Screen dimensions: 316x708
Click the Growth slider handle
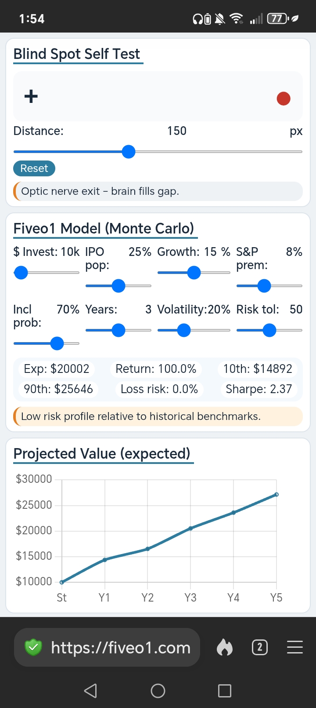point(194,273)
